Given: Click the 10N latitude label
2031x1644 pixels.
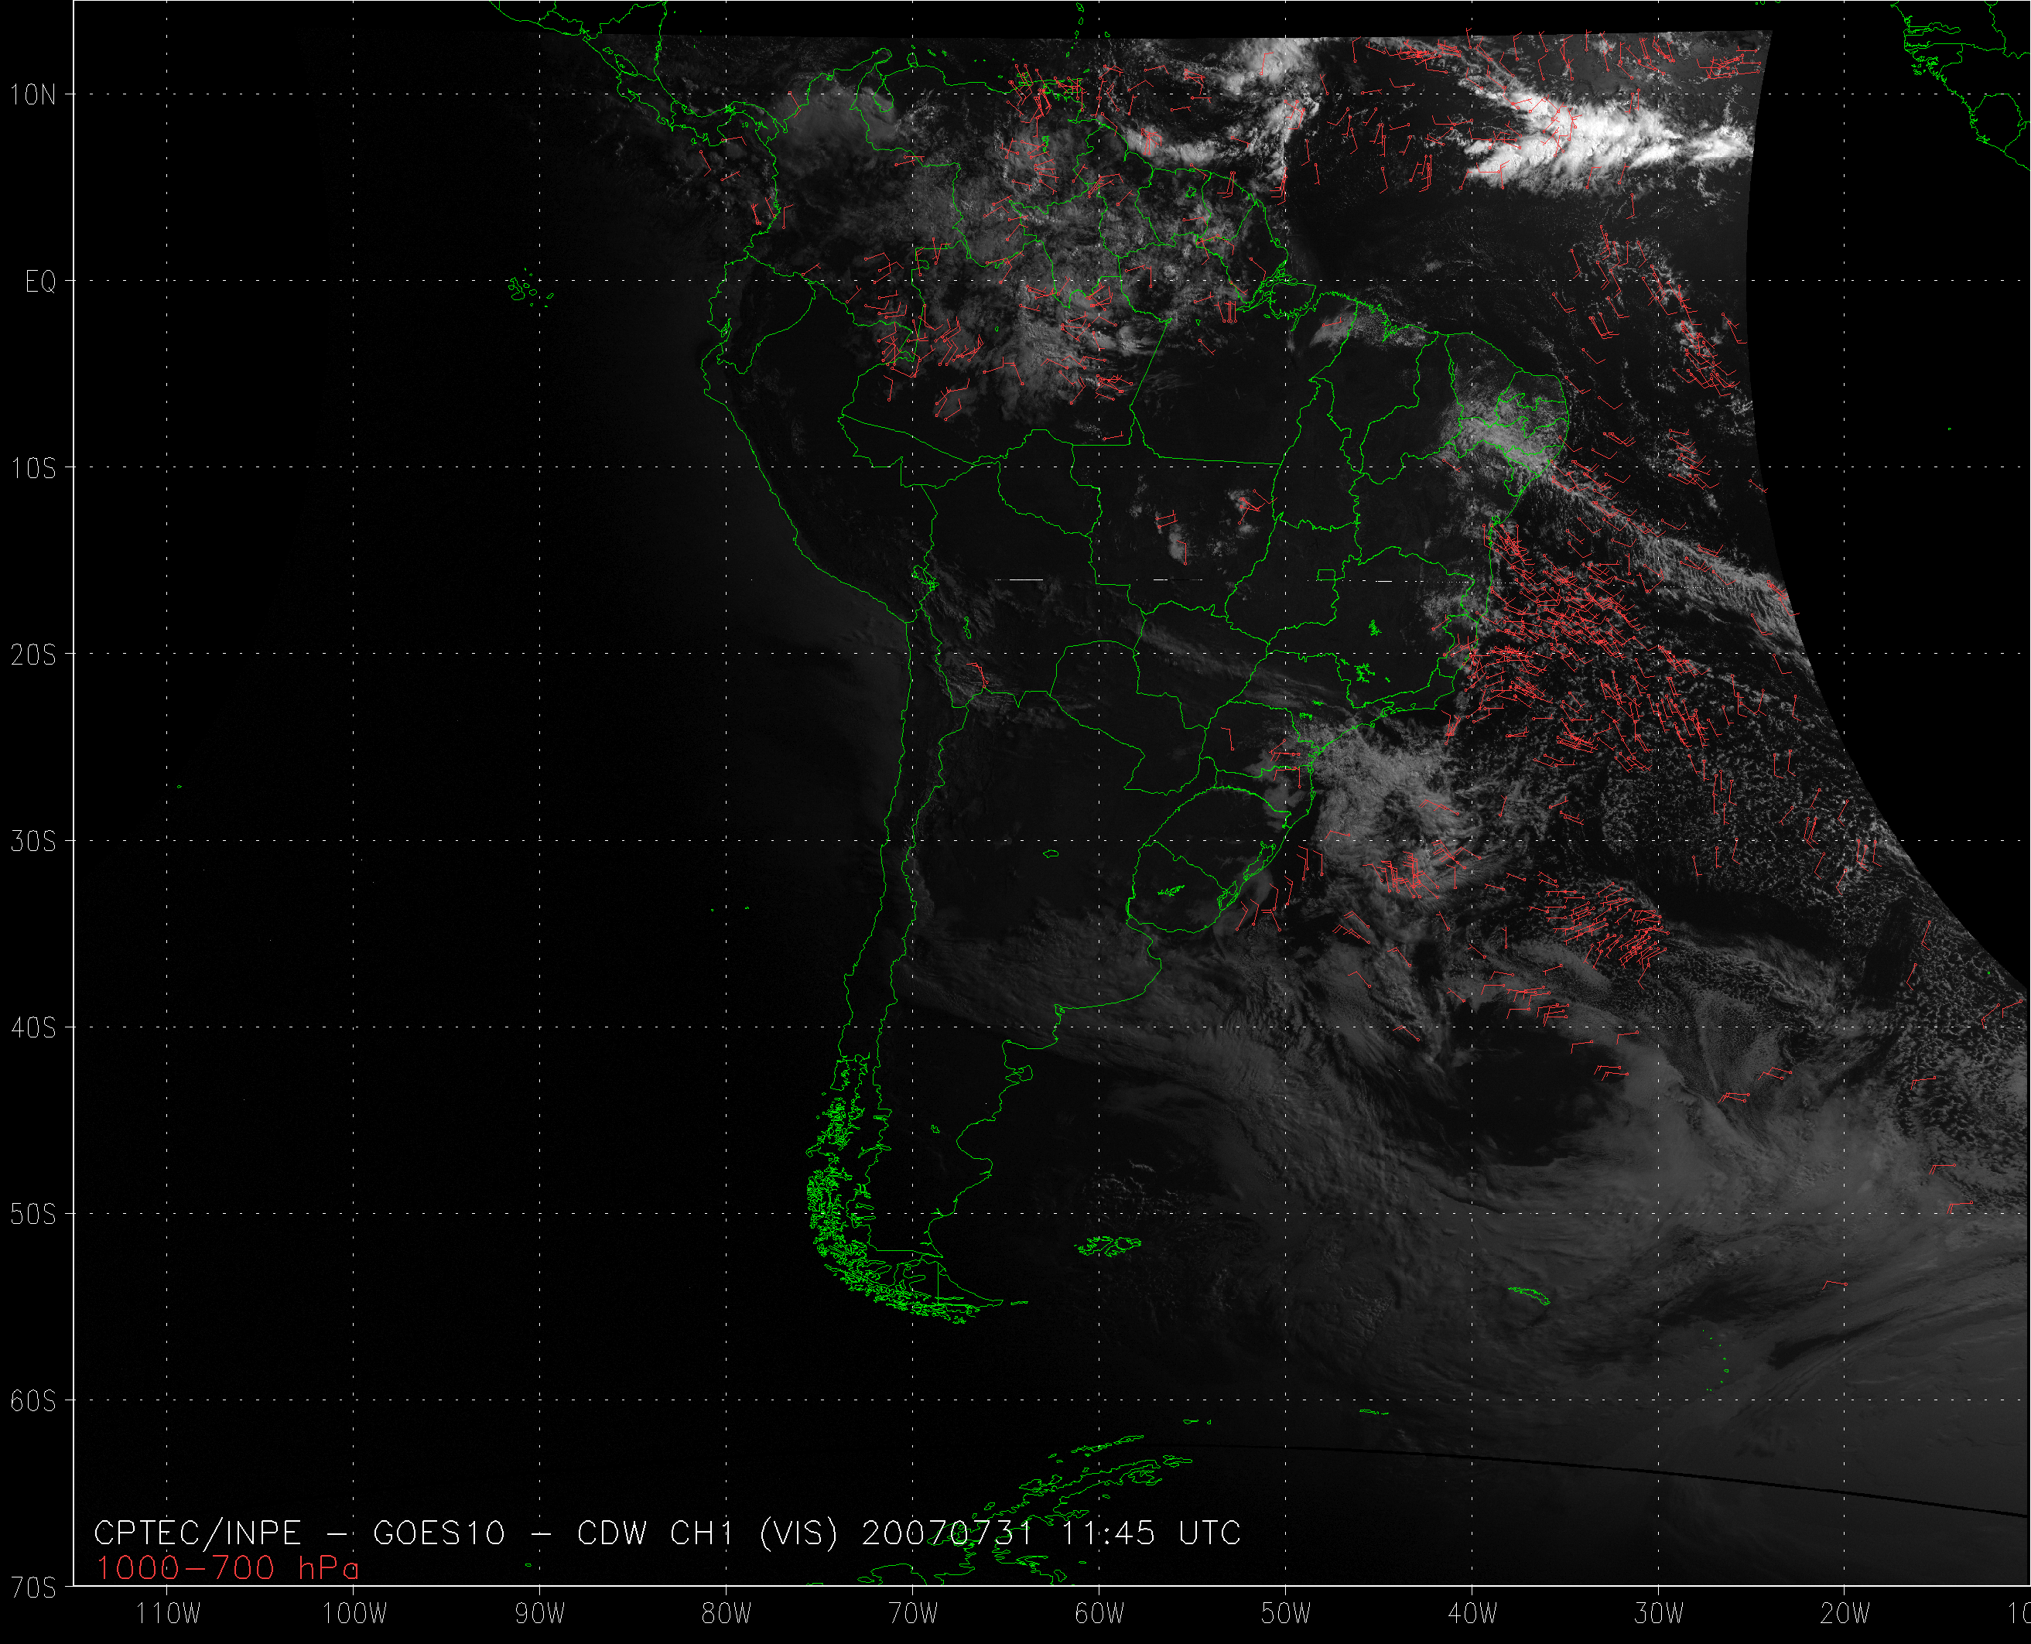Looking at the screenshot, I should [33, 94].
